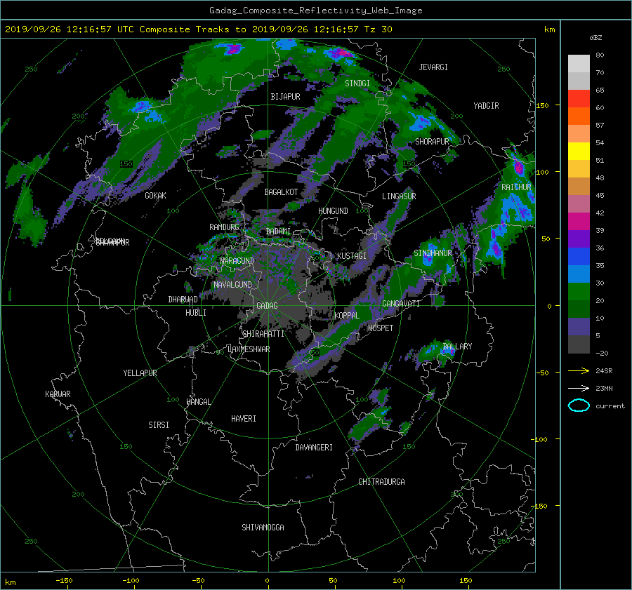Click the 150 tick on right axis
632x590 pixels.
click(x=543, y=105)
